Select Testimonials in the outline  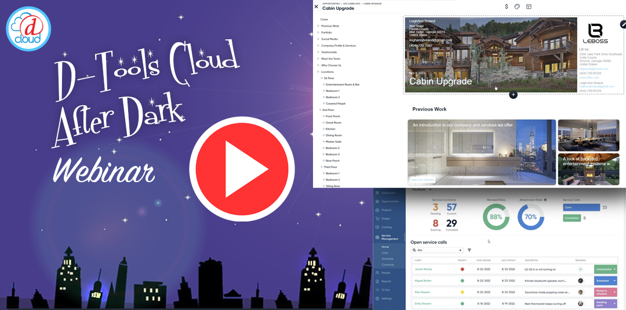tap(329, 52)
